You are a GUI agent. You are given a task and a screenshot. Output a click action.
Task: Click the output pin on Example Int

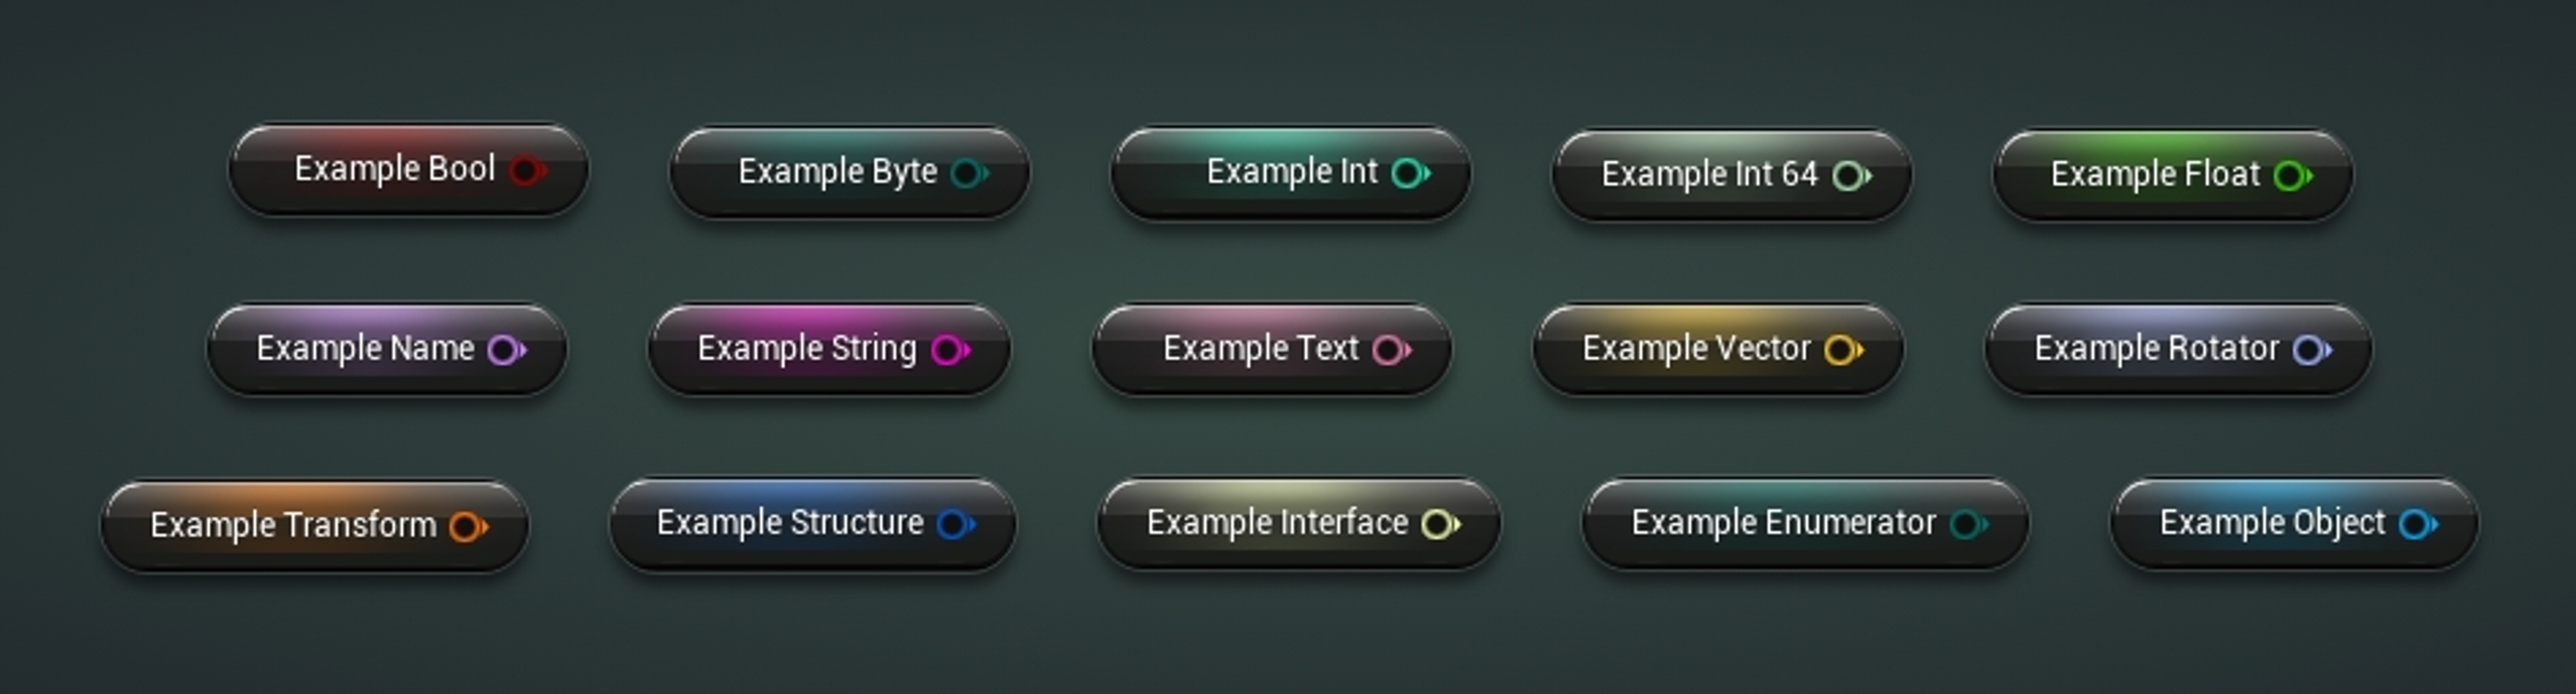1411,173
